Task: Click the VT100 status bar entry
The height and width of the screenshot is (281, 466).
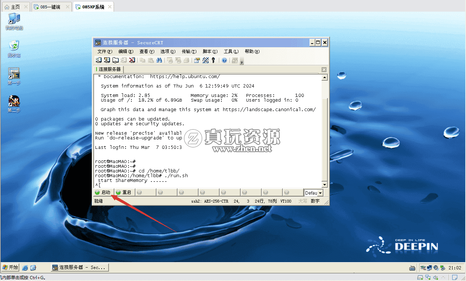Action: click(286, 201)
